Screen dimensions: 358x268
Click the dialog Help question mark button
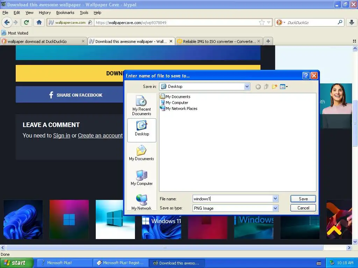[x=306, y=76]
